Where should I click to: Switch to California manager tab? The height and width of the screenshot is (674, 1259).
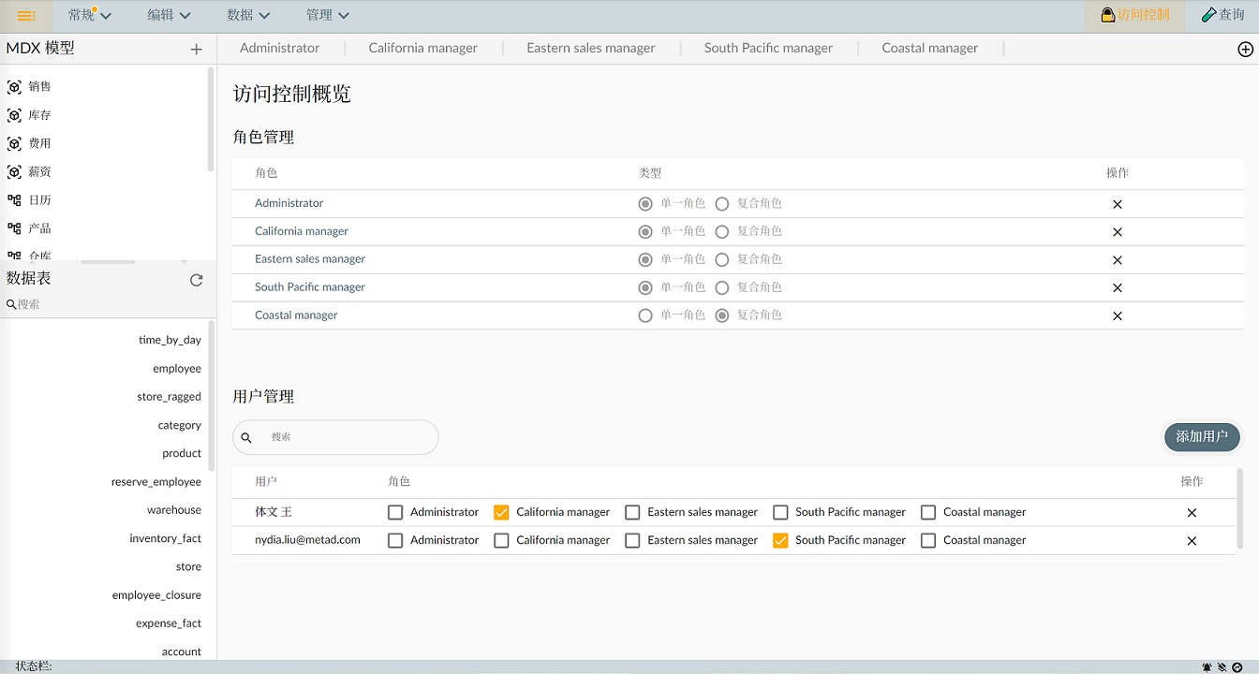[422, 48]
